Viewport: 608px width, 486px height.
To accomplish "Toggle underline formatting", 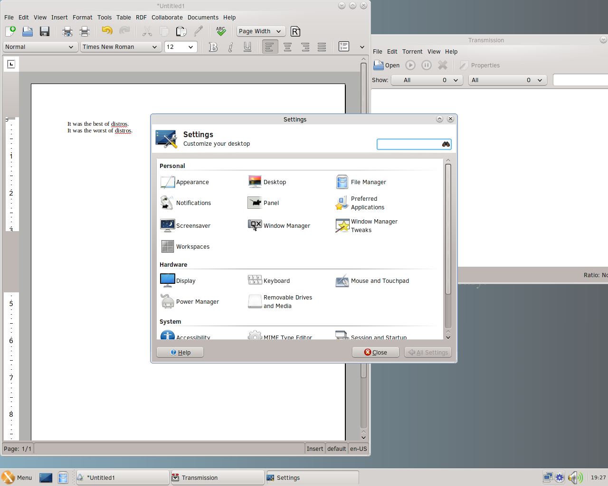I will coord(247,47).
